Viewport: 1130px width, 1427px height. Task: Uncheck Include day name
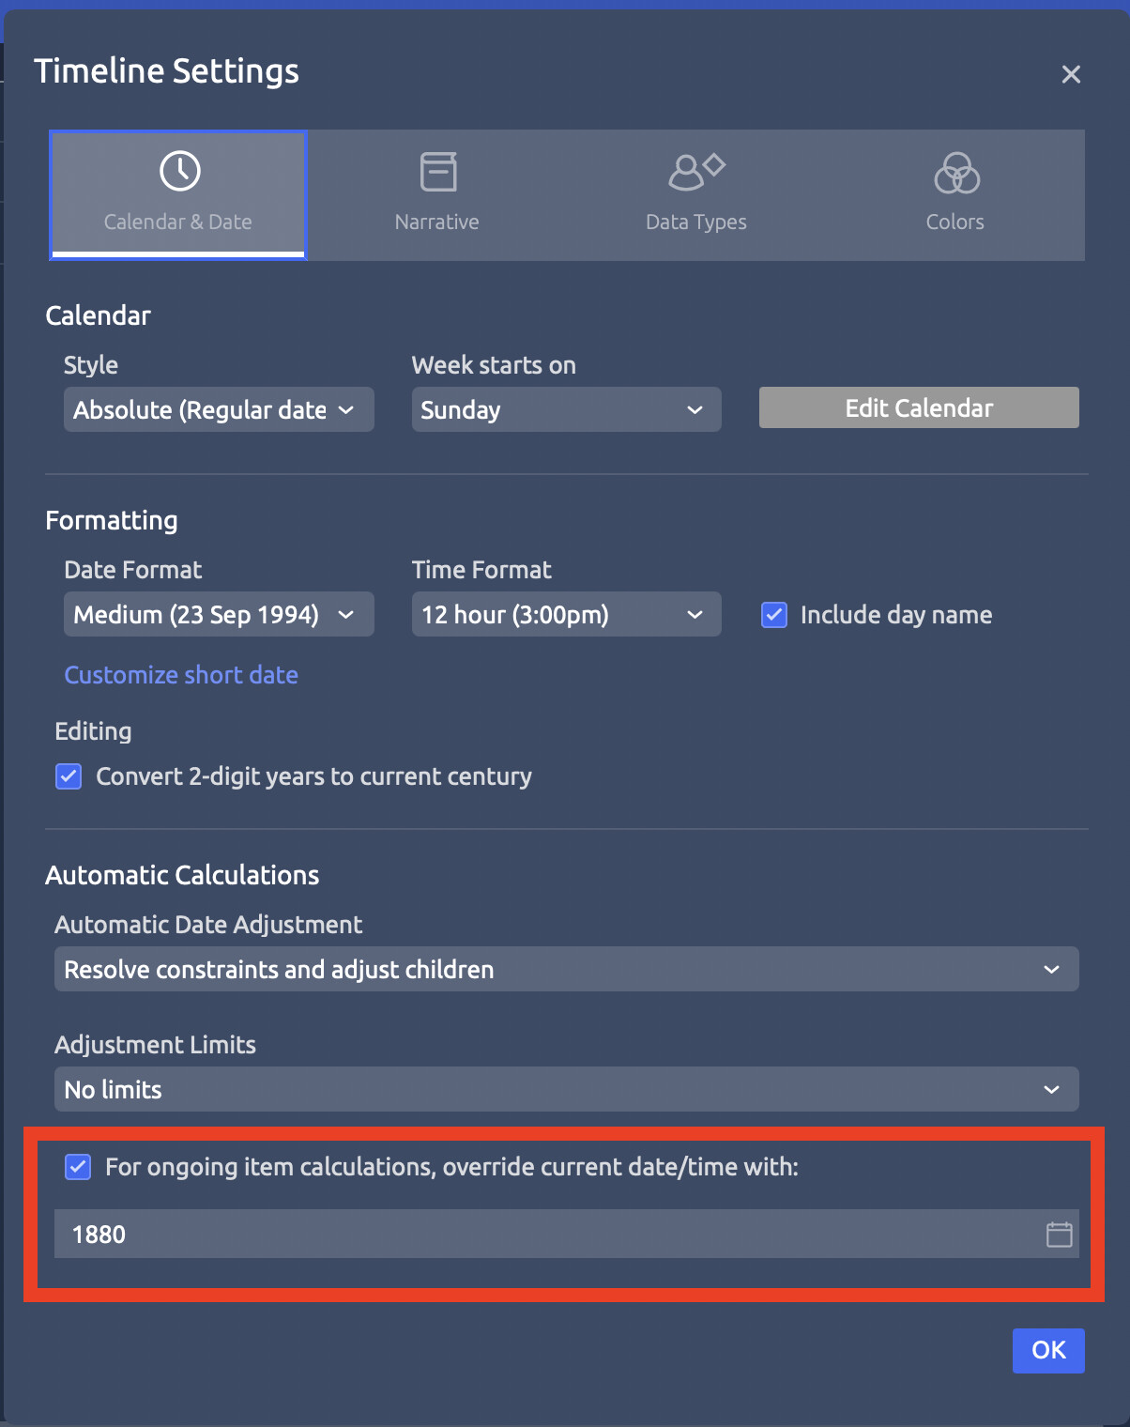click(x=774, y=615)
